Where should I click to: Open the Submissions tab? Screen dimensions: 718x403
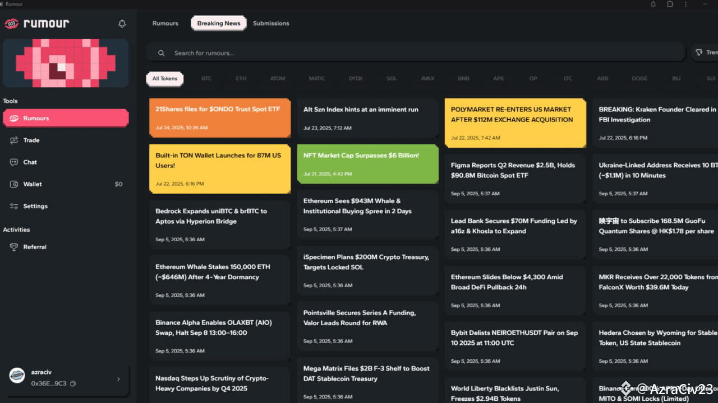pos(271,24)
